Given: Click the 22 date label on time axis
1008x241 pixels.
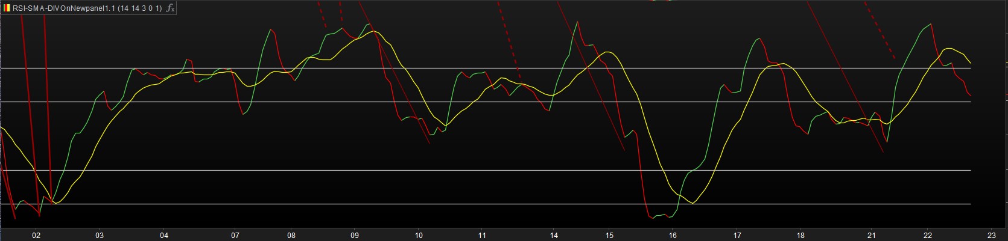Looking at the screenshot, I should (928, 236).
